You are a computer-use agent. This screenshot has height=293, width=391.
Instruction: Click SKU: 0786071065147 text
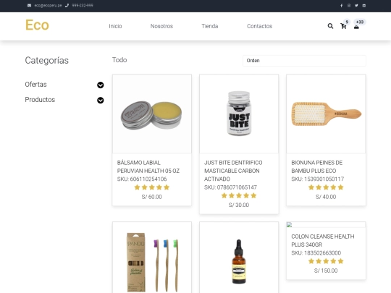click(230, 187)
